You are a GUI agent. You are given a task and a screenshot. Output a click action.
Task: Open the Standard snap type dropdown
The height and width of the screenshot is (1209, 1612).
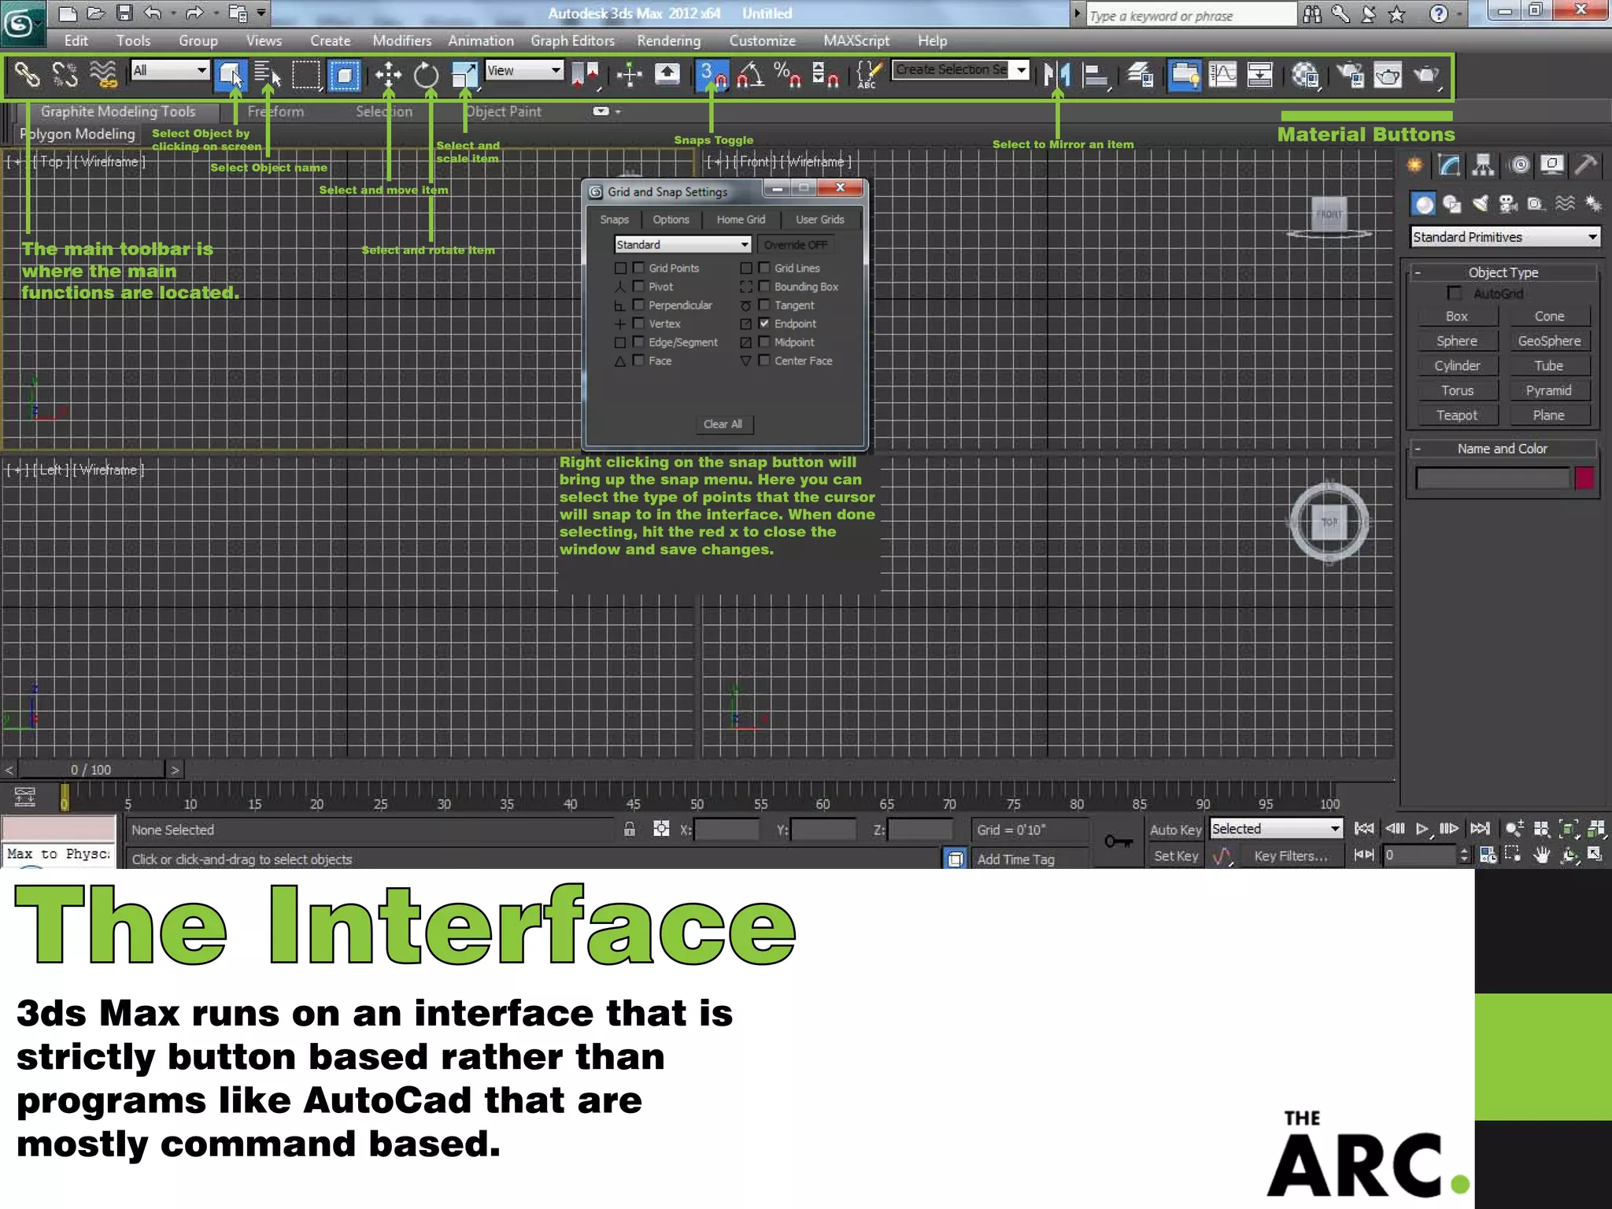(x=682, y=245)
